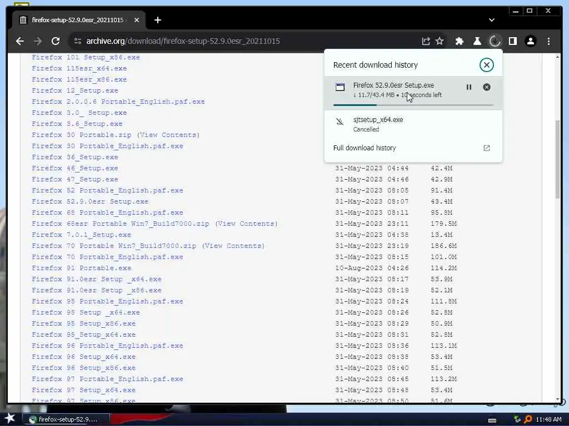Click the download progress bar
The image size is (569, 426).
(413, 105)
